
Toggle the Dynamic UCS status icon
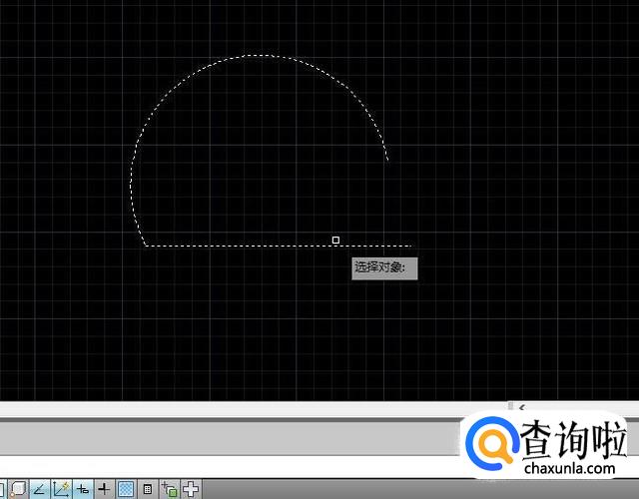click(61, 489)
